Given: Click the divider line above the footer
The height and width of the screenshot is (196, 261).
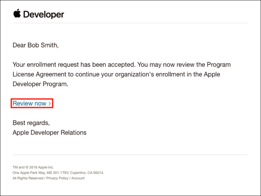Looking at the screenshot, I should coord(130,155).
